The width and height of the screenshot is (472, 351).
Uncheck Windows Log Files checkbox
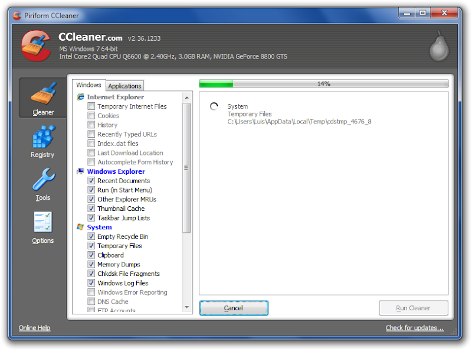pyautogui.click(x=91, y=283)
